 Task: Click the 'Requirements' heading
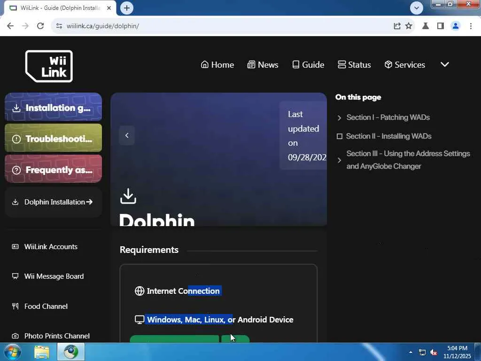tap(149, 250)
